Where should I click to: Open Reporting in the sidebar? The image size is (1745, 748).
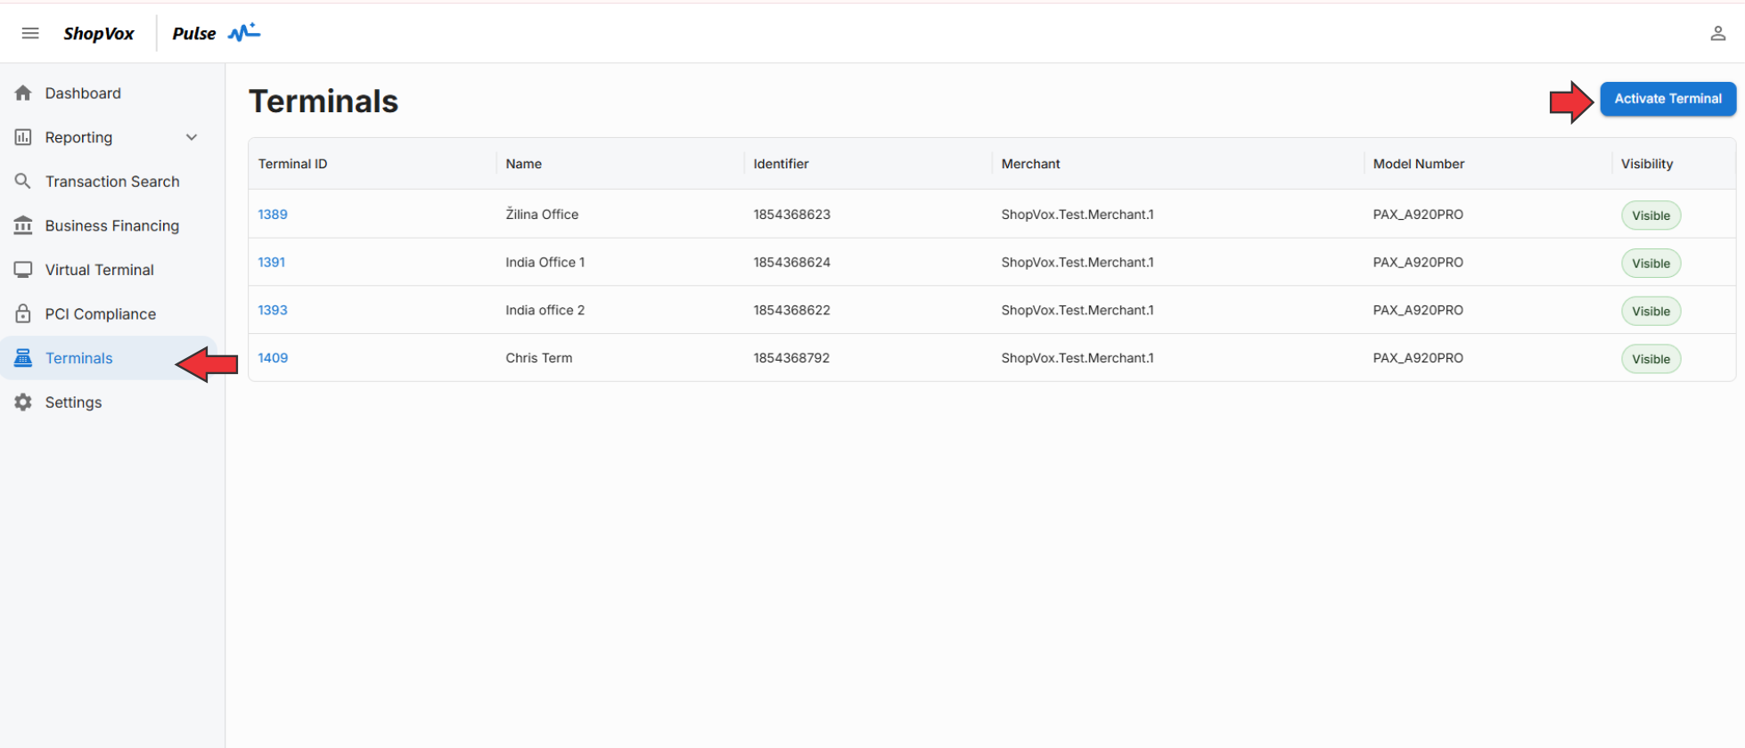click(x=78, y=137)
